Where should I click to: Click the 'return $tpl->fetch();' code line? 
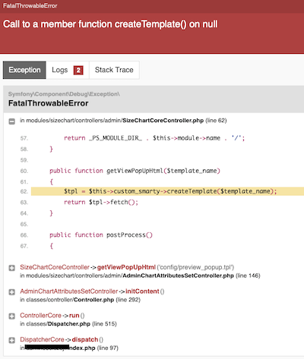coord(101,202)
